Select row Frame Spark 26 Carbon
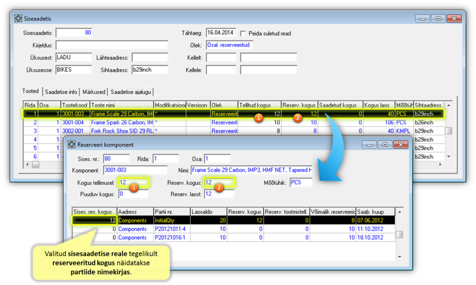Viewport: 476px width, 285px height. (234, 123)
